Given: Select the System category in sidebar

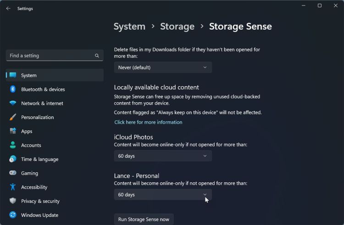Looking at the screenshot, I should point(29,75).
